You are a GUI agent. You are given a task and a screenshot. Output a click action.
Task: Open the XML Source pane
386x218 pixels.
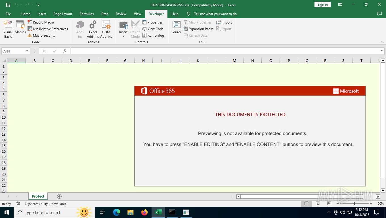[x=177, y=27]
